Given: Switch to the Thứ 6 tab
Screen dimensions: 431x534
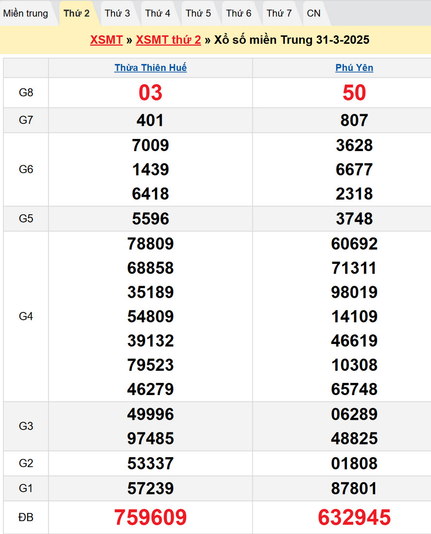Looking at the screenshot, I should click(239, 13).
